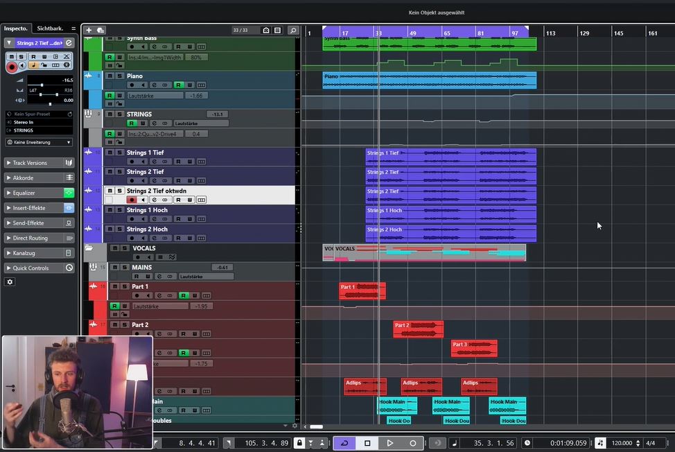Toggle monitor on Strings 1 Hoch track

(143, 218)
